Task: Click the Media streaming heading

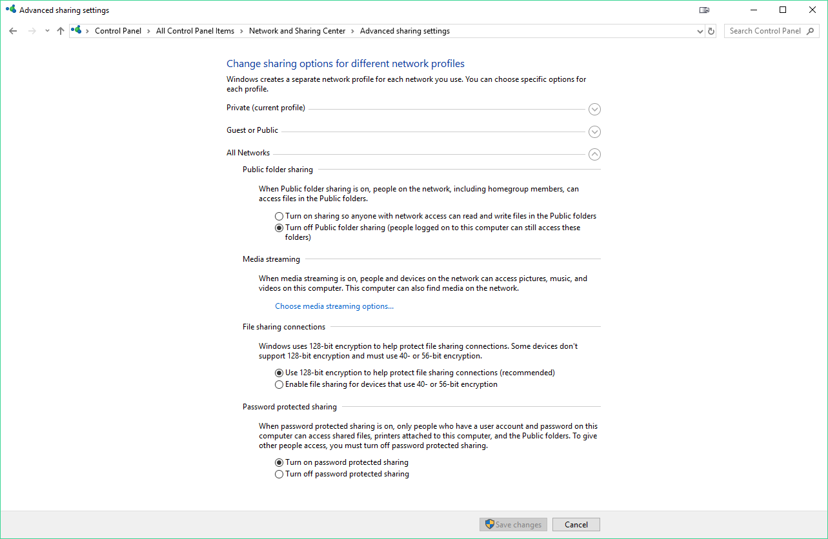Action: (271, 259)
